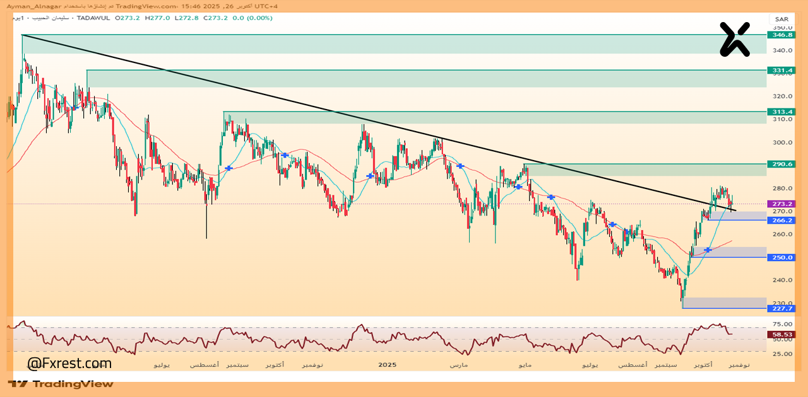Click the 2025 label on the time axis
The height and width of the screenshot is (397, 808).
(x=387, y=365)
